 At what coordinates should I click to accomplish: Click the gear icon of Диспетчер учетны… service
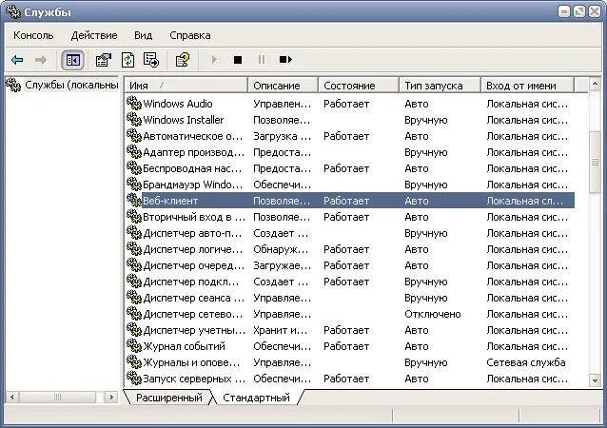click(x=134, y=330)
